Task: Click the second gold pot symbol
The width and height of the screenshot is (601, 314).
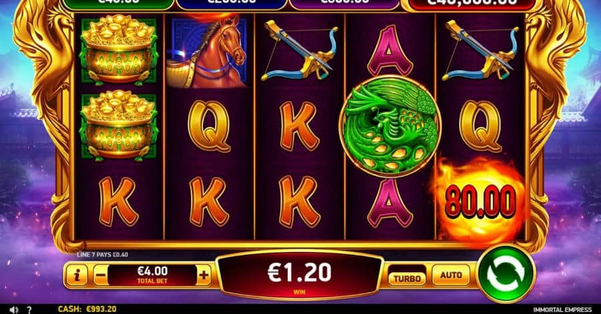Action: click(119, 126)
